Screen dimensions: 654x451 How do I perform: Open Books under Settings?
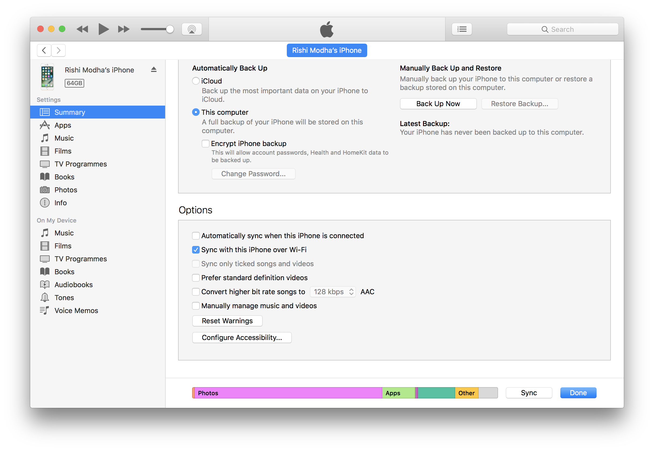(98, 177)
